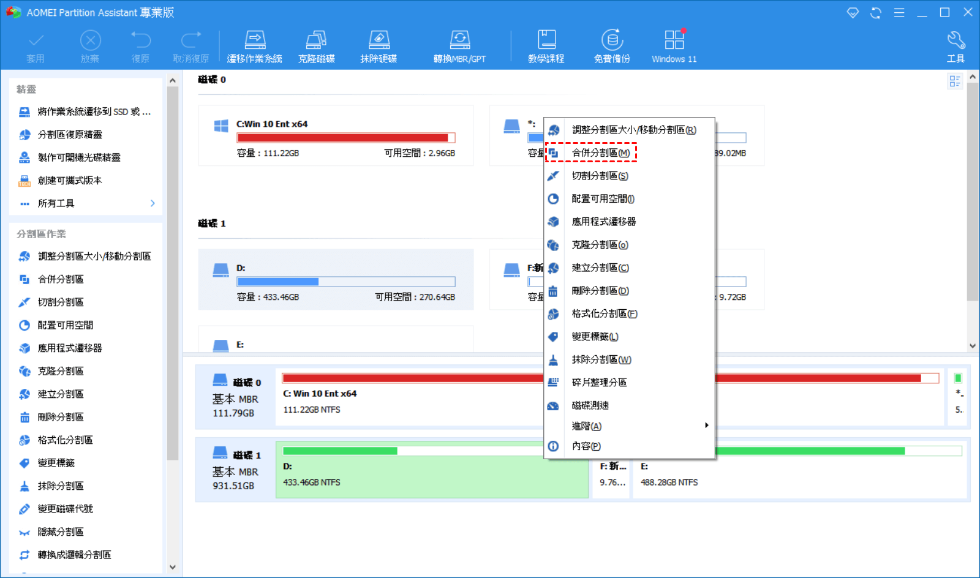This screenshot has height=578, width=980.
Task: Select 磁碟 0 基本 MBR disk header
Action: 236,397
